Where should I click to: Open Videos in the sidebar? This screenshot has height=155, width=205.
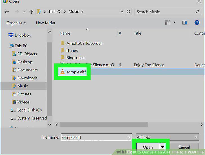21,102
